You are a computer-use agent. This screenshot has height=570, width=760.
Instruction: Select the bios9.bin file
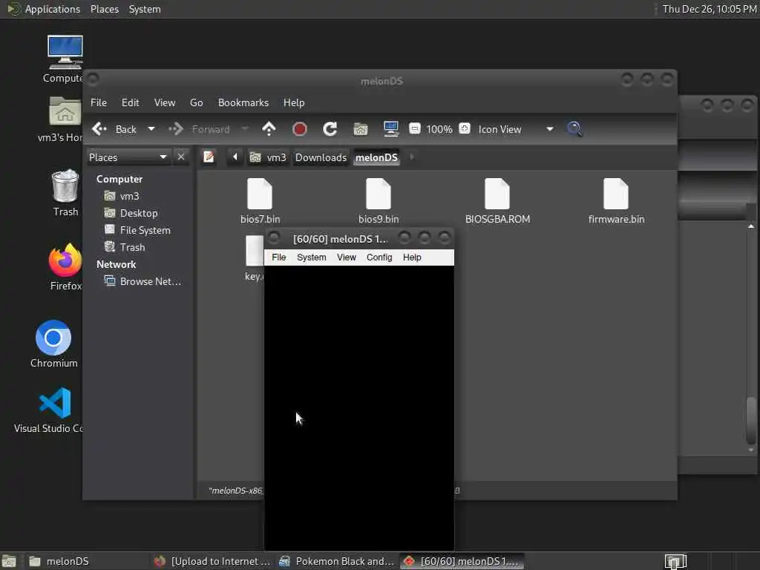[379, 200]
